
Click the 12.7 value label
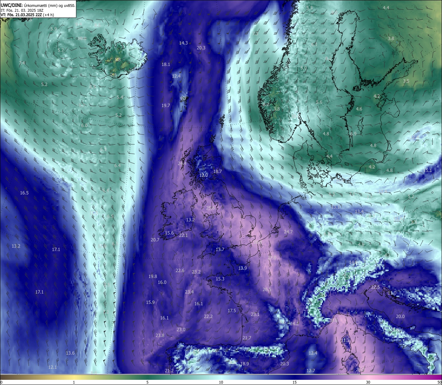[311, 371]
